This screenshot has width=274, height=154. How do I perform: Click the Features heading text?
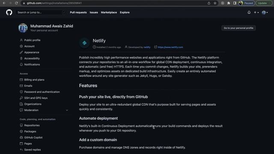point(88,86)
